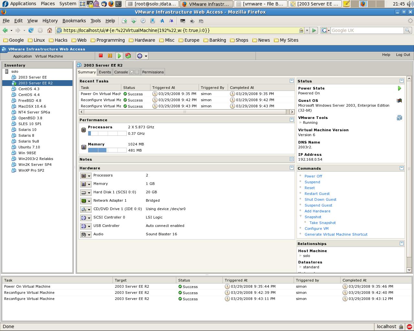Collapse the Recent Tasks panel
This screenshot has width=414, height=331.
point(291,81)
